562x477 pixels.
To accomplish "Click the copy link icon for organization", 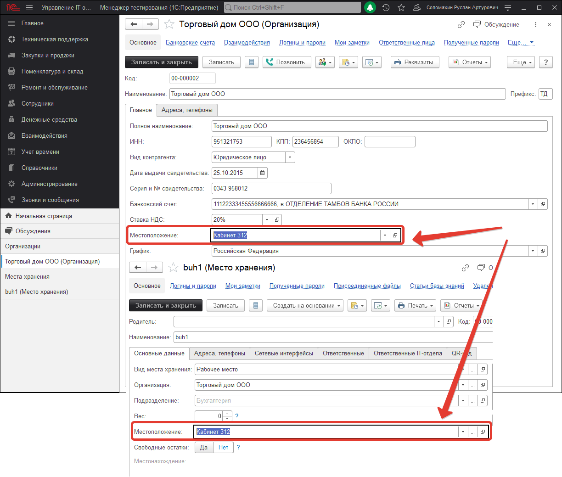I will (x=461, y=24).
